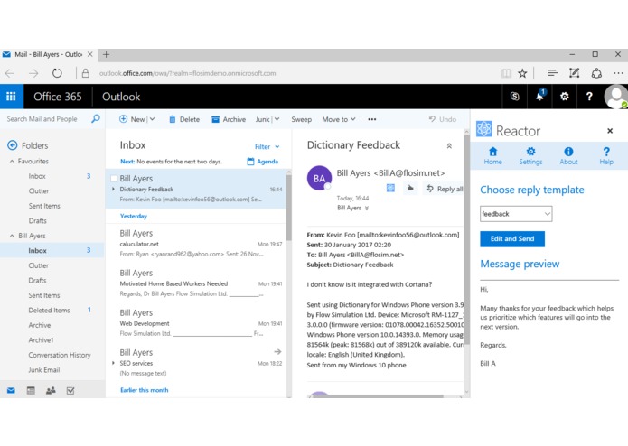Screen dimensions: 628x446
Task: Tick the checkbox on Dictionary Feedback message
Action: pyautogui.click(x=114, y=179)
